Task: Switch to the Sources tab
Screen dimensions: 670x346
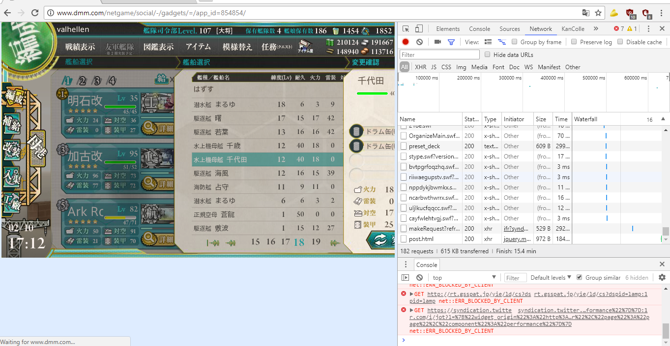Action: [510, 29]
